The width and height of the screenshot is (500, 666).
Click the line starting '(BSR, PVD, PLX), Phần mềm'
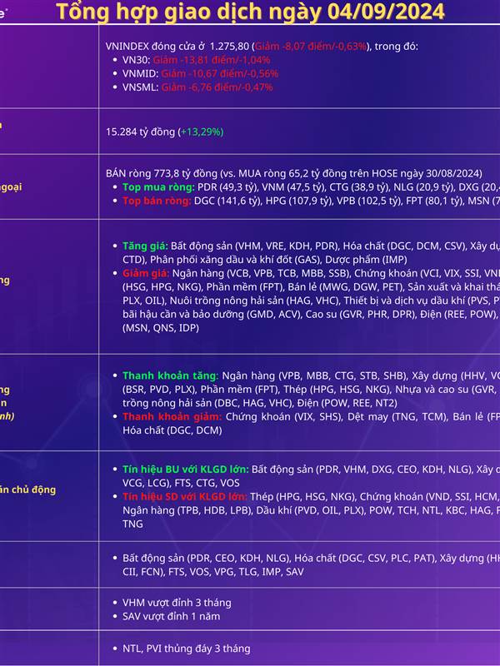[311, 389]
